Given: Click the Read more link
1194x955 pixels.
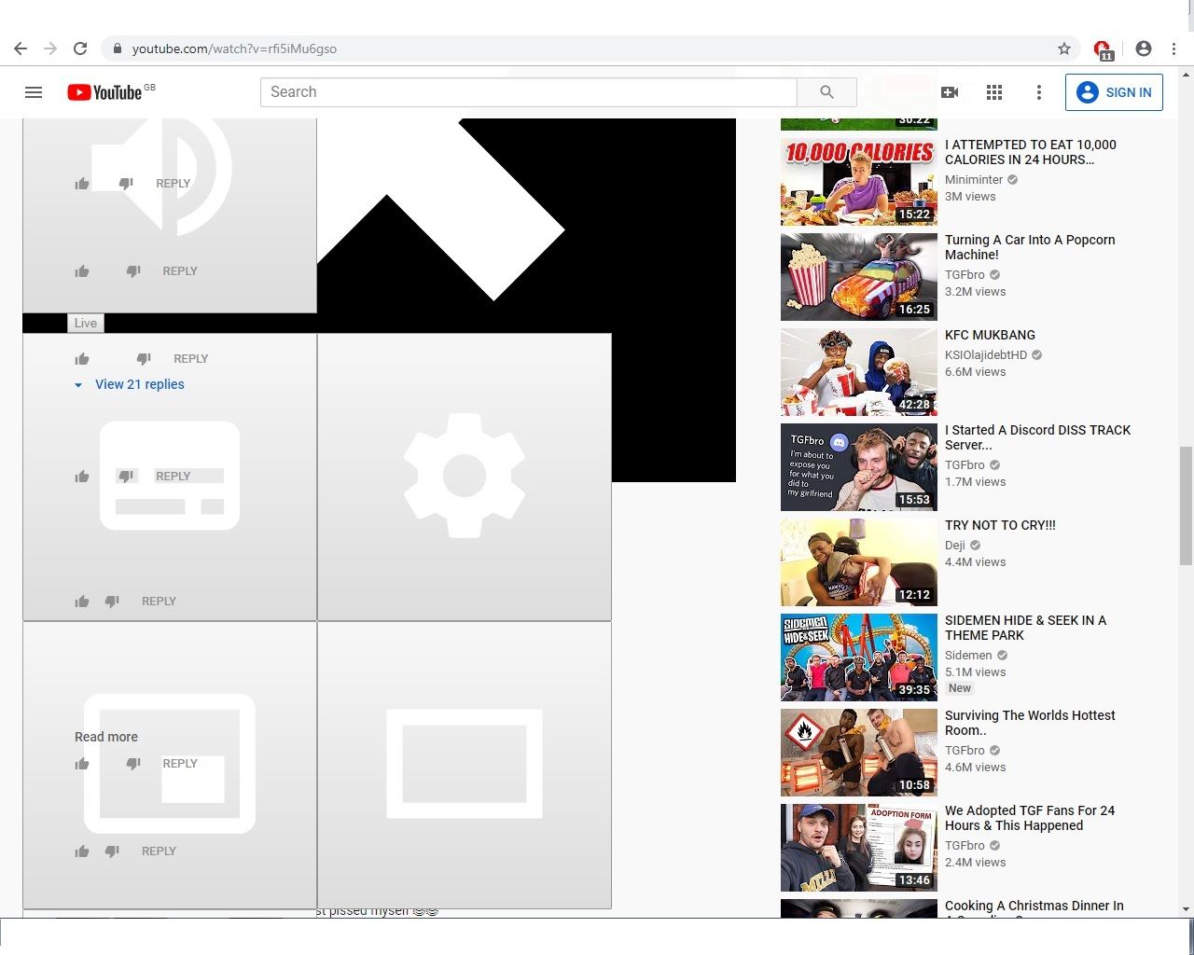Looking at the screenshot, I should [x=106, y=737].
